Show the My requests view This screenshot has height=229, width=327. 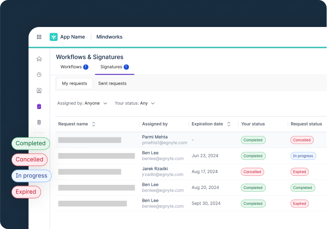(x=74, y=83)
